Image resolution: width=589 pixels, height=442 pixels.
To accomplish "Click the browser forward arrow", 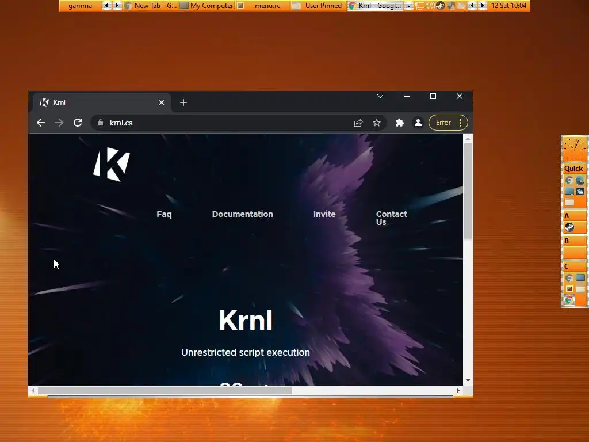I will coord(59,123).
